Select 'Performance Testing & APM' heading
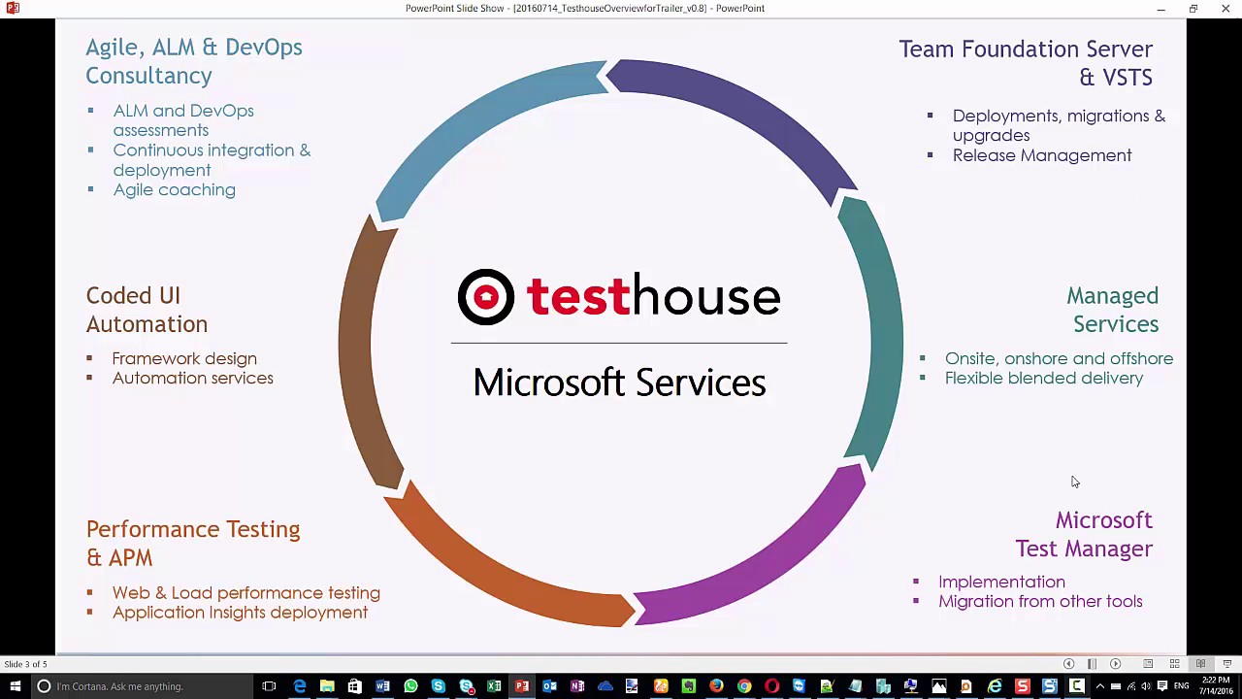1242x699 pixels. coord(193,544)
